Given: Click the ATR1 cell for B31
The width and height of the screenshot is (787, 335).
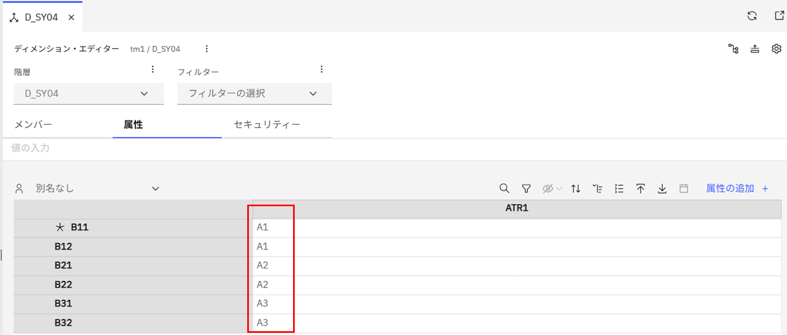Looking at the screenshot, I should point(517,304).
